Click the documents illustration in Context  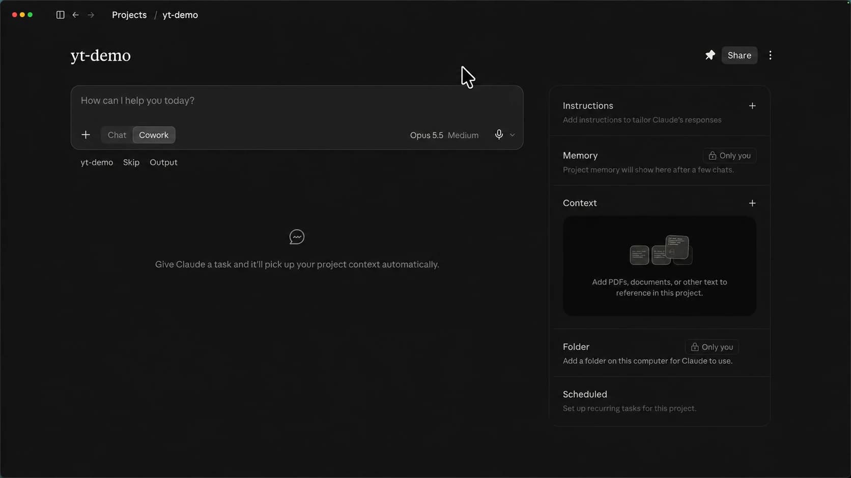(x=660, y=250)
